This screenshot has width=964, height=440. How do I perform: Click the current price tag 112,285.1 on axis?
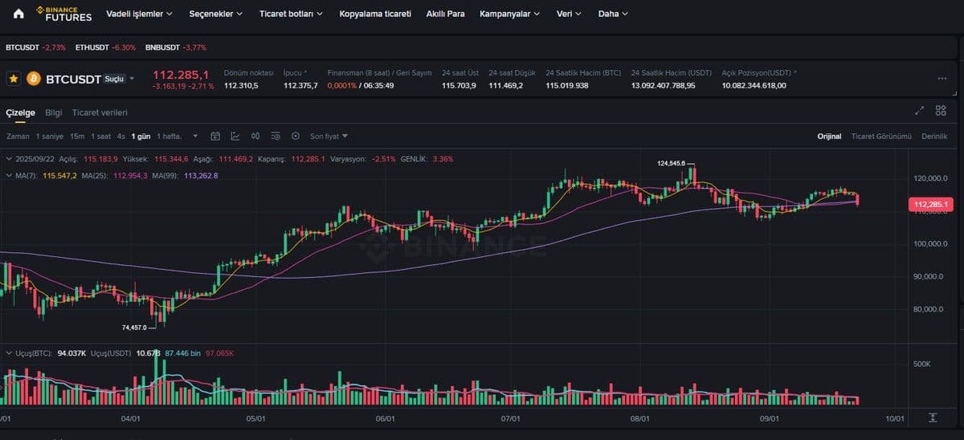point(931,204)
